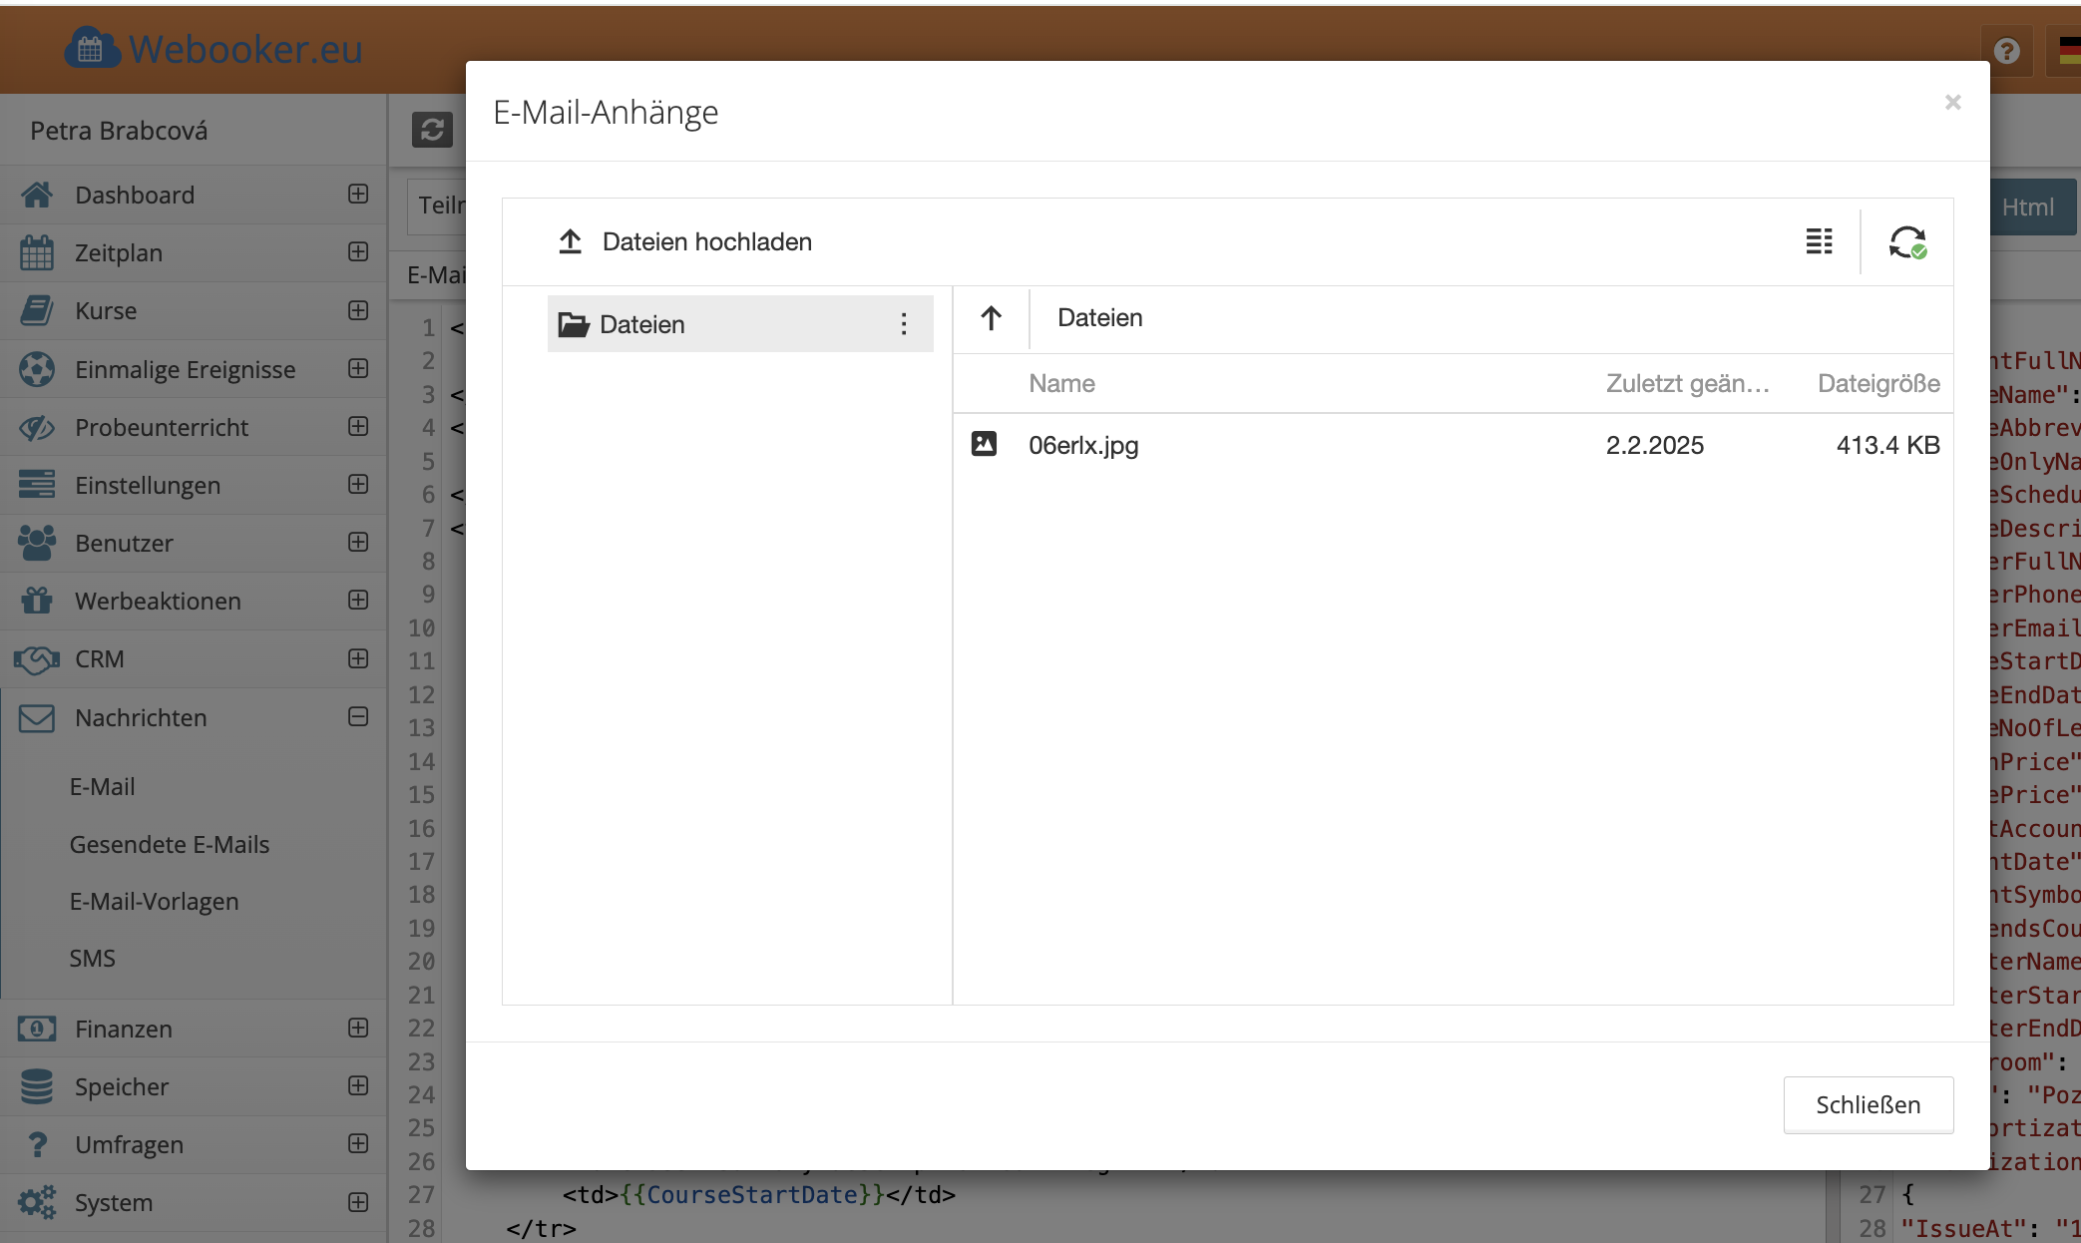
Task: Click the German flag language icon
Action: click(x=2069, y=50)
